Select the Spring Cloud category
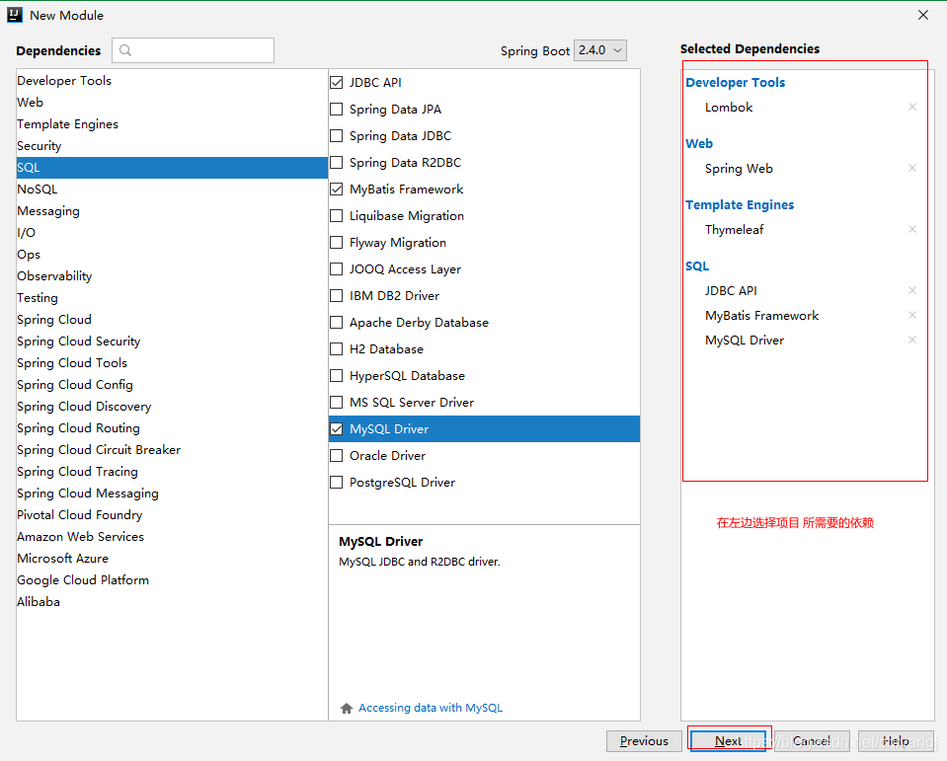The image size is (947, 761). (x=172, y=319)
